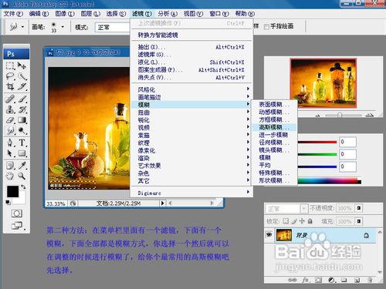Select the Move tool
This screenshot has height=289, width=386.
click(22, 66)
